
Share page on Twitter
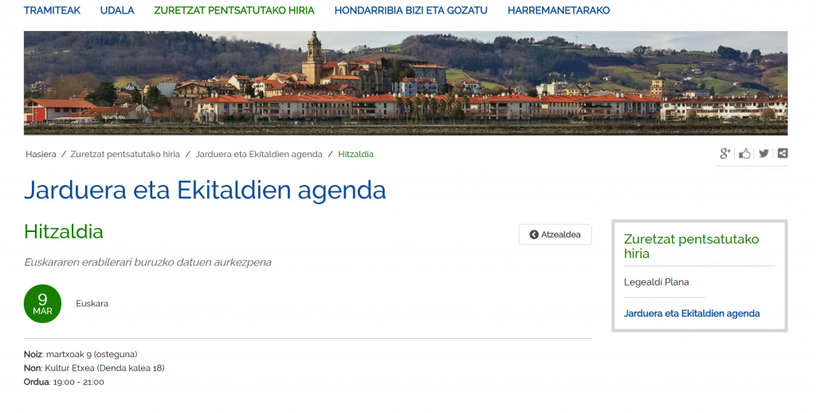pyautogui.click(x=763, y=153)
